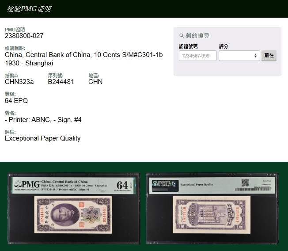Image resolution: width=288 pixels, height=251 pixels.
Task: Click the CHN323a note number
Action: point(19,82)
